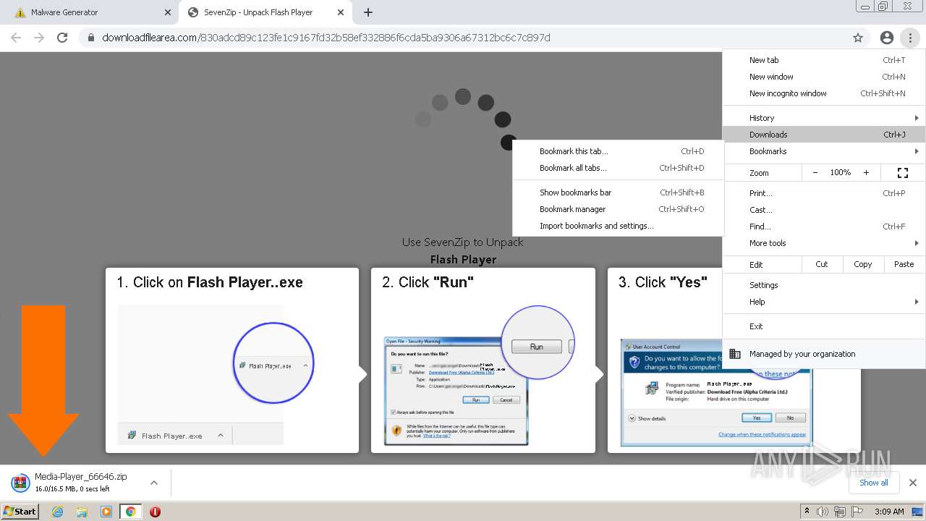Click Flash Player..exe in step 1 image

pos(171,436)
